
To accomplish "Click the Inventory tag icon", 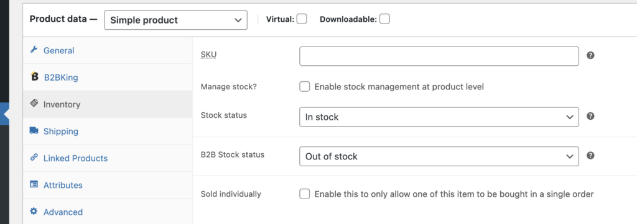I will (x=34, y=103).
